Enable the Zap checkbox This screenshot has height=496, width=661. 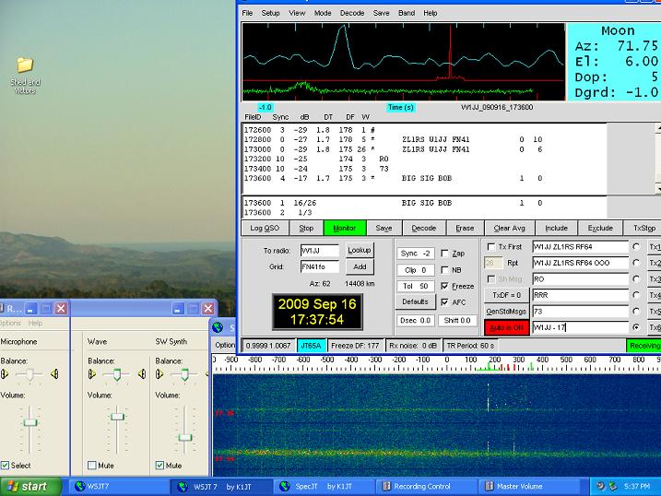pos(446,254)
